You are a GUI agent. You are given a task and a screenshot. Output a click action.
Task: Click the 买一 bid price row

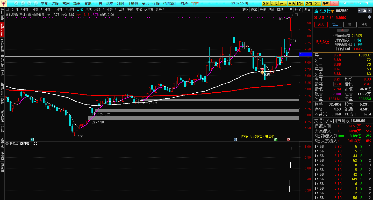pyautogui.click(x=343, y=55)
